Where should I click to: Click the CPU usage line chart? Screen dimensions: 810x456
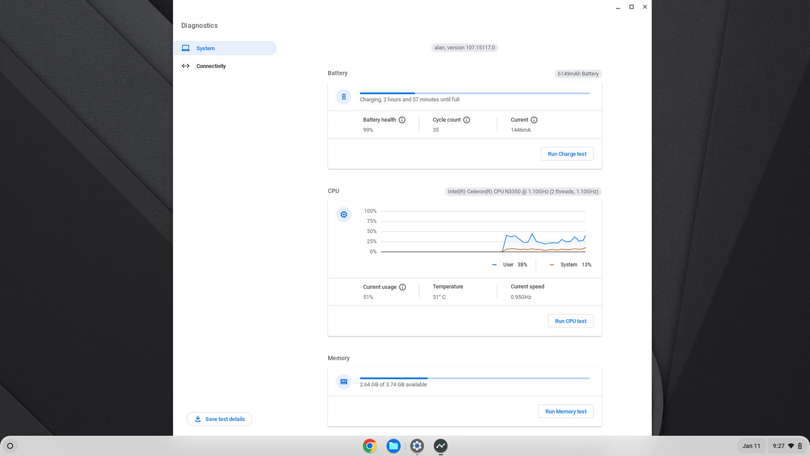(x=483, y=232)
